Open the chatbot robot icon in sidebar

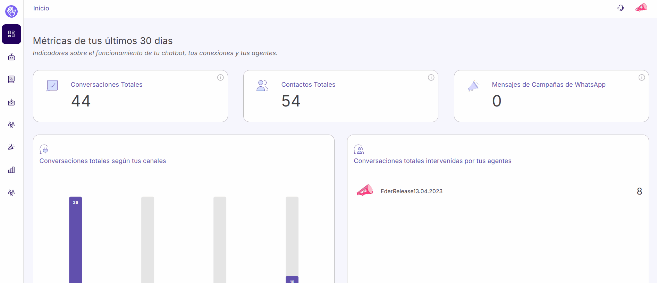[11, 57]
